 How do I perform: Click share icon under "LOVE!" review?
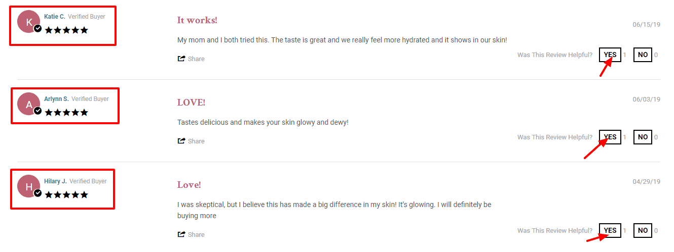point(181,141)
